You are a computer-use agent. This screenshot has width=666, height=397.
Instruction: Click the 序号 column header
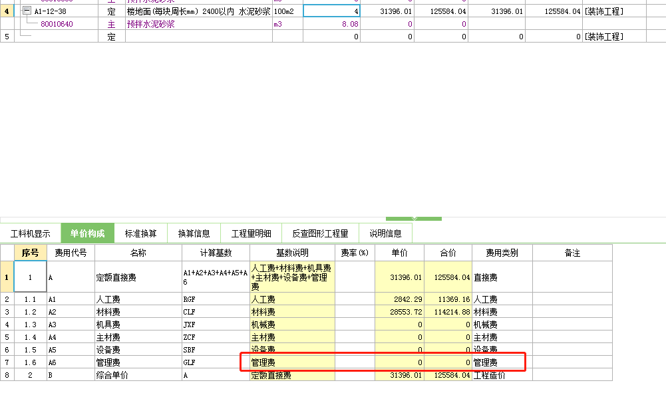(30, 253)
